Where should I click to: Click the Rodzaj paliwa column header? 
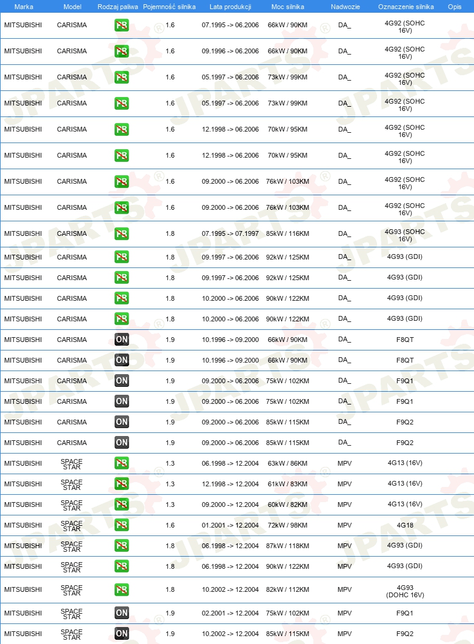pyautogui.click(x=118, y=7)
